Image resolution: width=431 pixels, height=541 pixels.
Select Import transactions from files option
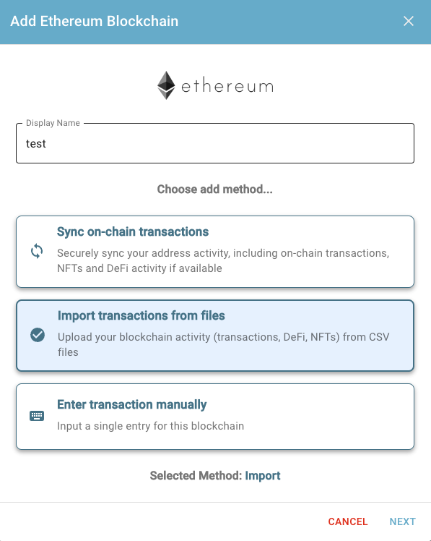click(x=215, y=336)
